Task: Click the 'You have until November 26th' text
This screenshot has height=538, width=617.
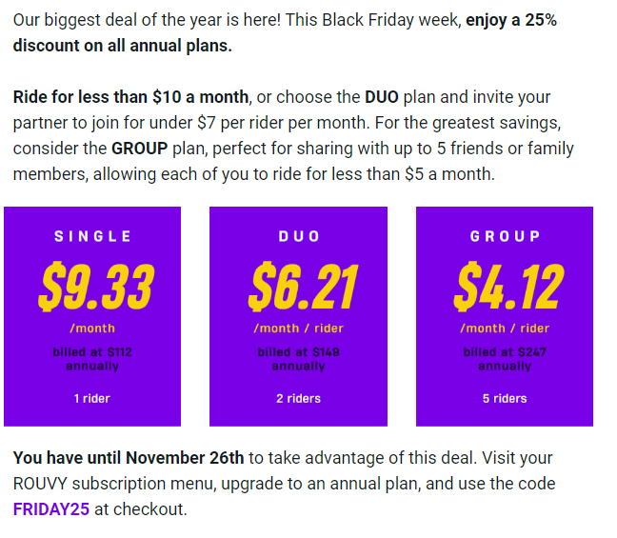Action: click(129, 458)
